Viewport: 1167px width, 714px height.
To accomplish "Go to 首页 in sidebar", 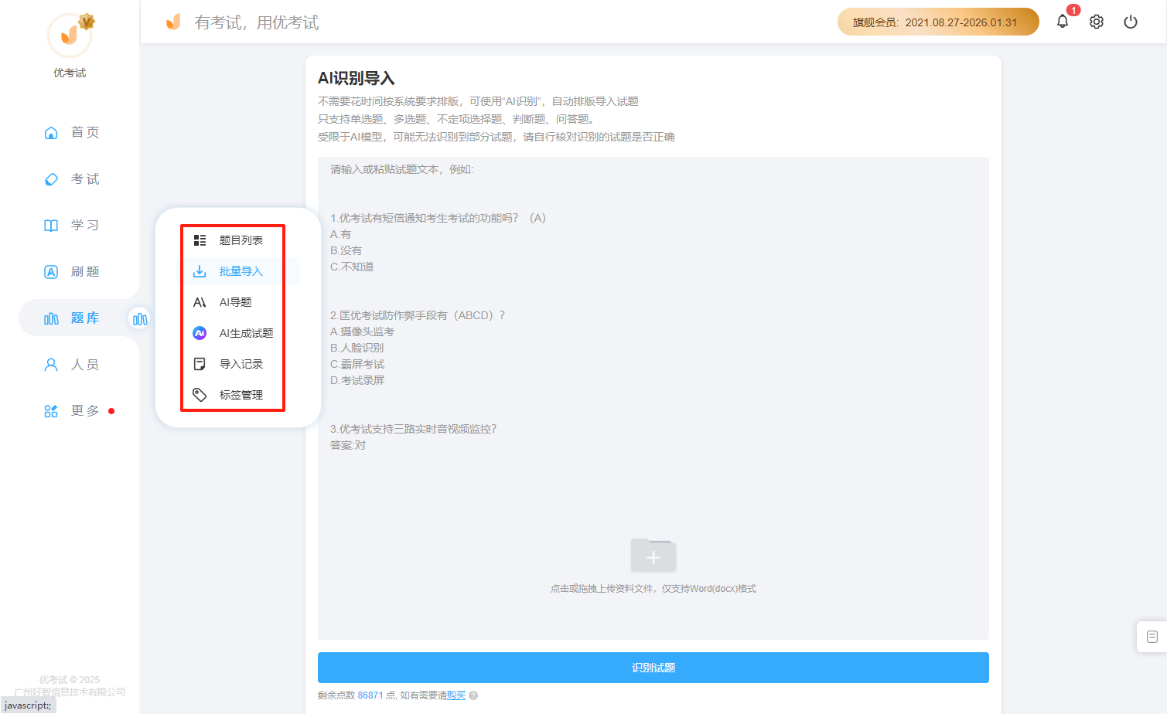I will point(85,133).
